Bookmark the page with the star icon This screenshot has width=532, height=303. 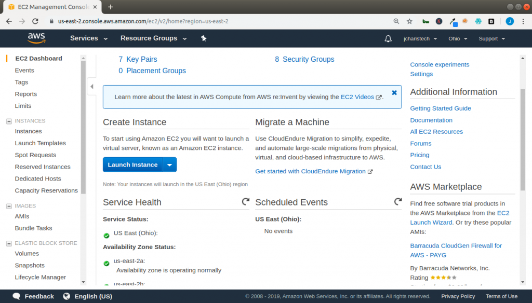coord(409,21)
